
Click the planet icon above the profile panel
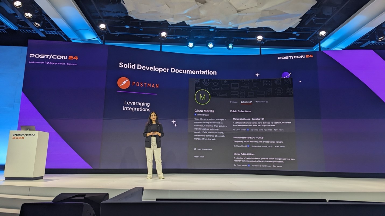click(x=286, y=75)
